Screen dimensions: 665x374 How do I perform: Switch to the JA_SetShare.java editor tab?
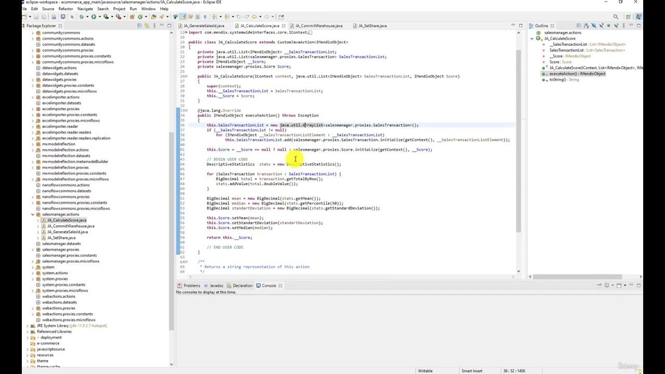(372, 25)
